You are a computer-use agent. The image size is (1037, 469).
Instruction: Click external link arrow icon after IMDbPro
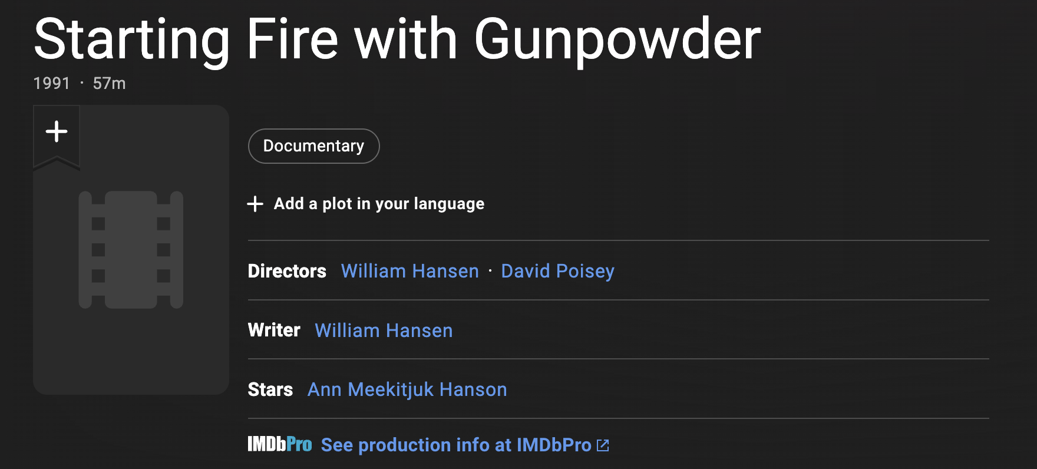[x=603, y=445]
